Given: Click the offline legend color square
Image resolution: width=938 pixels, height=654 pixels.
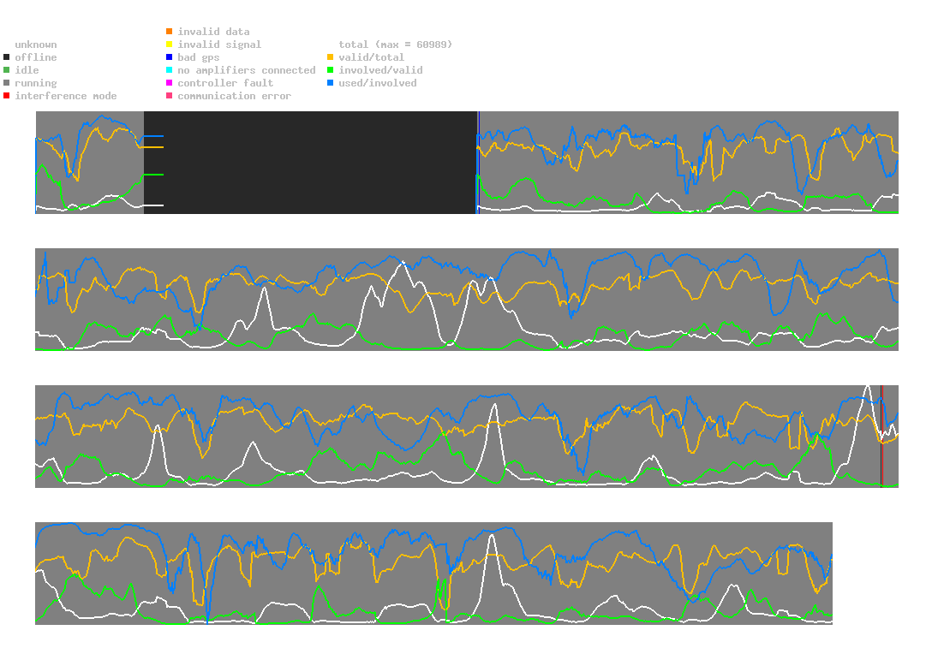Looking at the screenshot, I should 7,57.
